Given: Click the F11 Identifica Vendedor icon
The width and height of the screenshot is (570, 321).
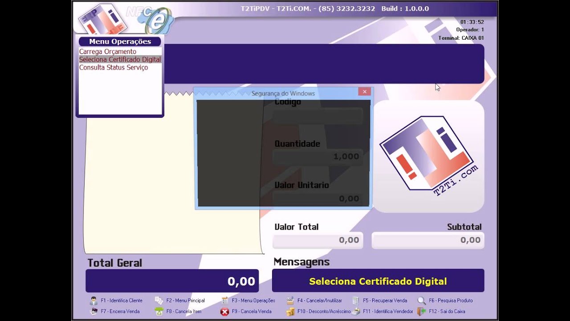Looking at the screenshot, I should [x=356, y=312].
